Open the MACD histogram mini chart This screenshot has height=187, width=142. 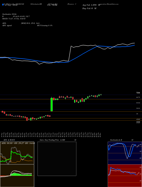coord(17,176)
